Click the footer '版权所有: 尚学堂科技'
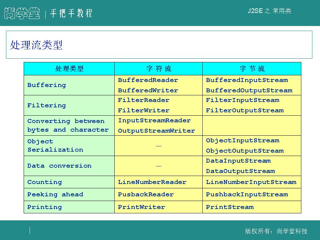The image size is (320, 240). (x=276, y=231)
